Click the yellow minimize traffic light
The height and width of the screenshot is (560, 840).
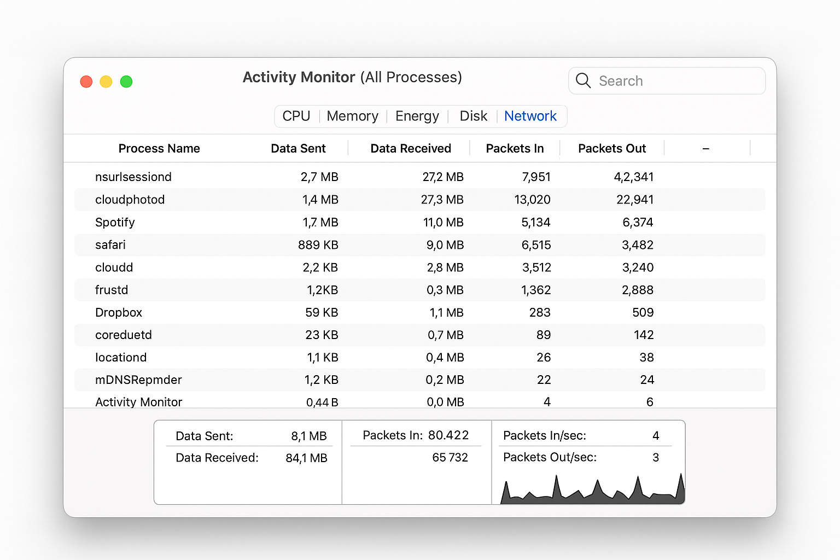click(x=106, y=81)
